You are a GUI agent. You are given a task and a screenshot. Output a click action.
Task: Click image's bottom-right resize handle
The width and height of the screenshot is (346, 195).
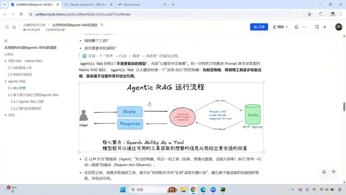click(x=263, y=152)
